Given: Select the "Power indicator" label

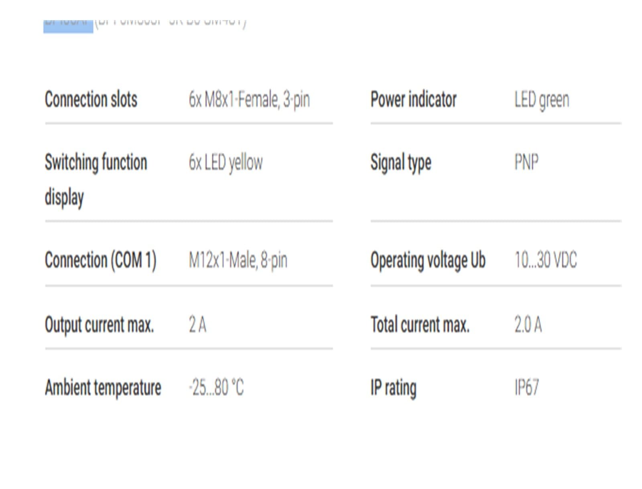Looking at the screenshot, I should [x=413, y=99].
